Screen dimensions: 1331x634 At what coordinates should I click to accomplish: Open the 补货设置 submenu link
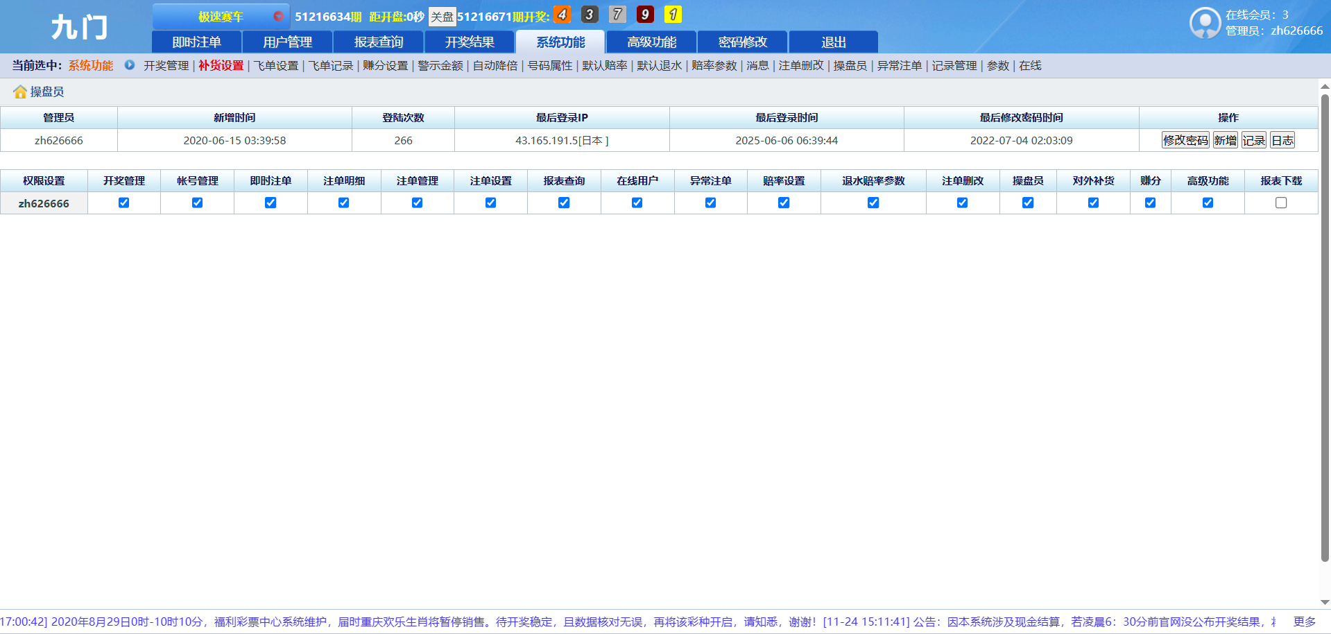click(x=221, y=65)
